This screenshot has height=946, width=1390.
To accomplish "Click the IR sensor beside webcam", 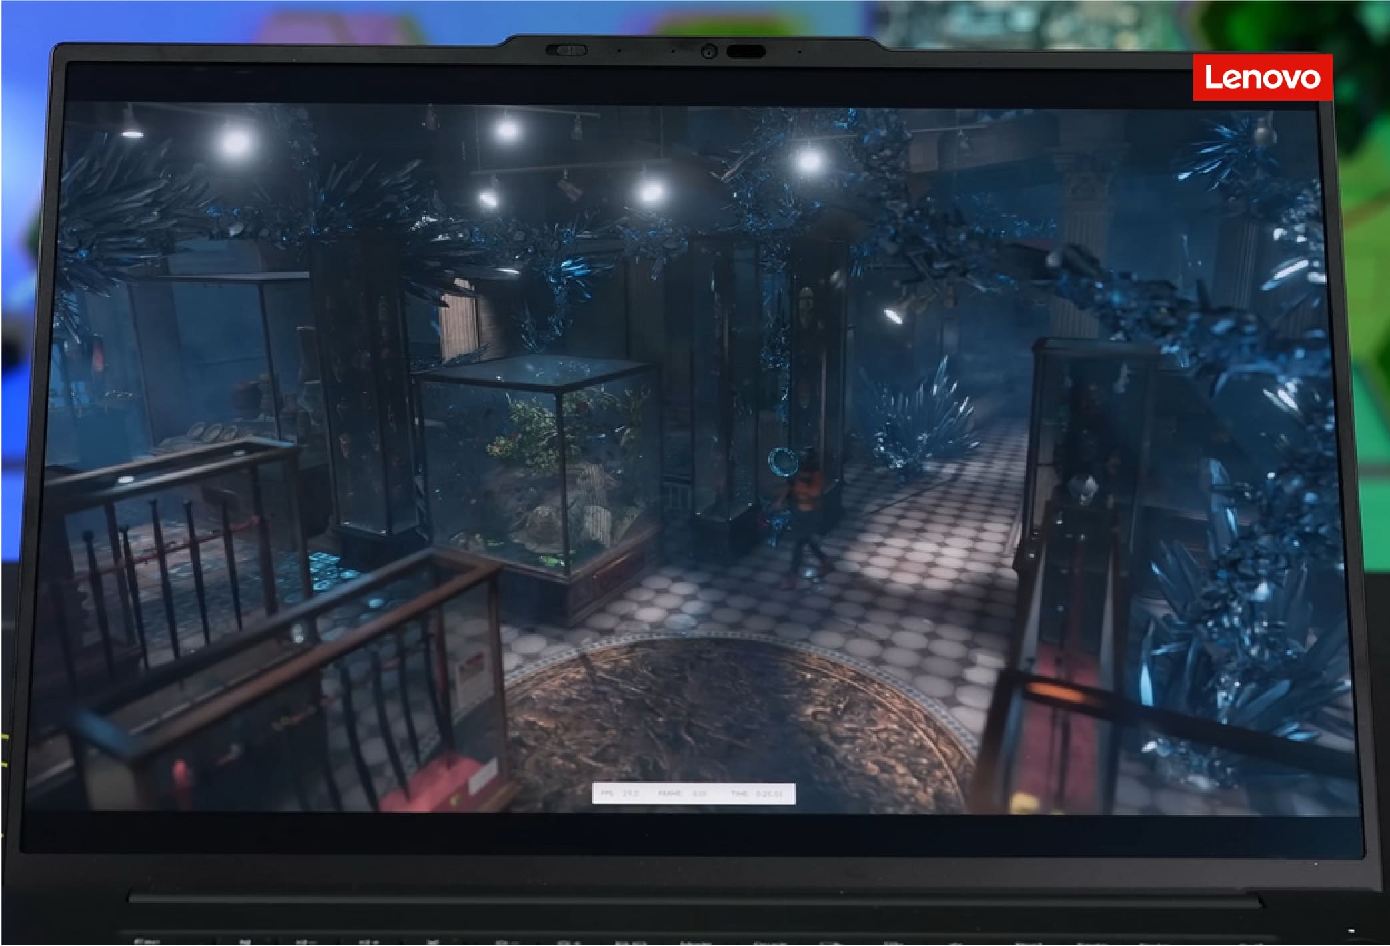I will (745, 51).
